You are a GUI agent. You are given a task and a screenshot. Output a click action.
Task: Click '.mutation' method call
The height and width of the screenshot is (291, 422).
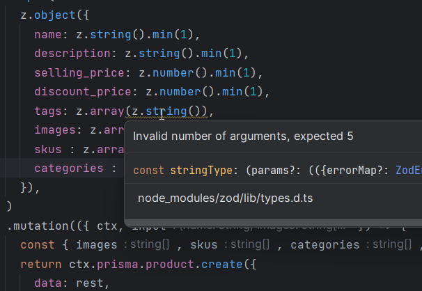(x=38, y=226)
